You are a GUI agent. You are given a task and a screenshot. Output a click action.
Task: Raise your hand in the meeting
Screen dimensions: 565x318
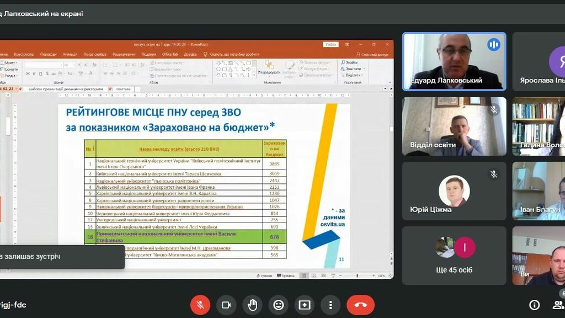point(252,305)
